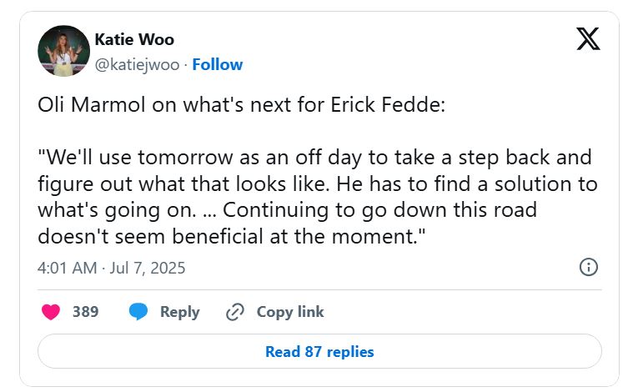Open Katie Woo's profile avatar
This screenshot has width=633, height=392.
tap(63, 52)
